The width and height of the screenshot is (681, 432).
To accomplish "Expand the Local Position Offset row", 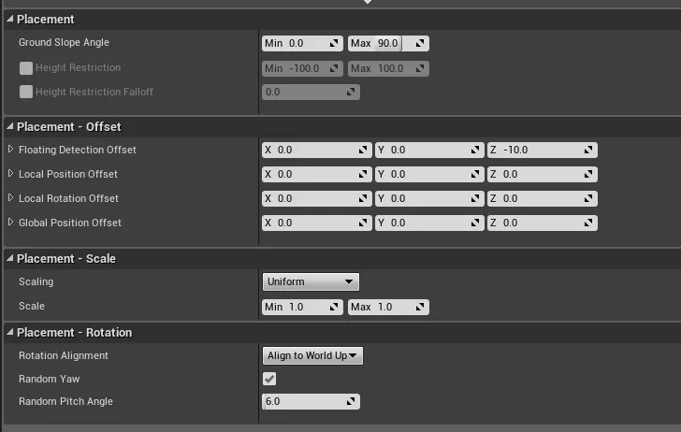I will point(11,174).
